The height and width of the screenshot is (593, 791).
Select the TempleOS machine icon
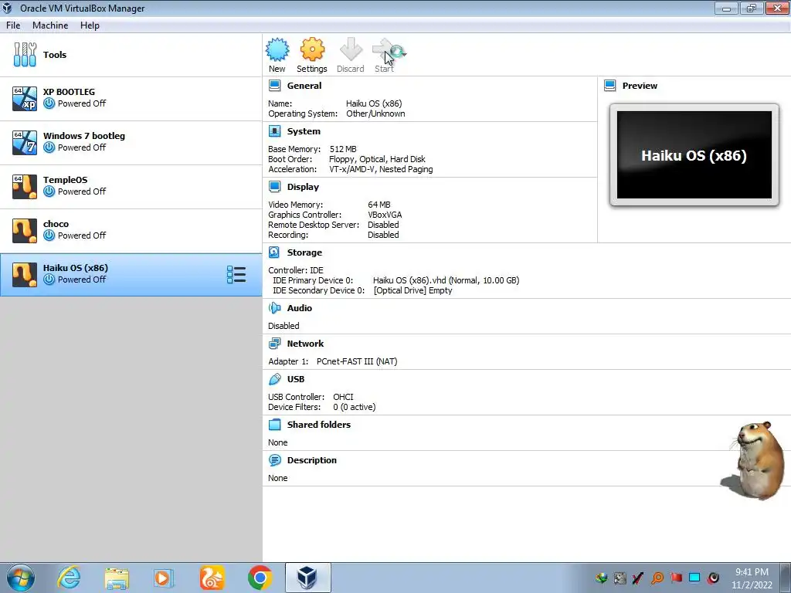(25, 187)
